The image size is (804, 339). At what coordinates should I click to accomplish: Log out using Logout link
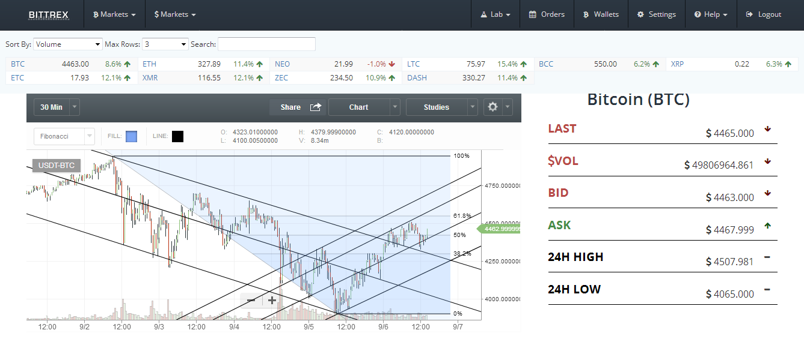(x=763, y=14)
